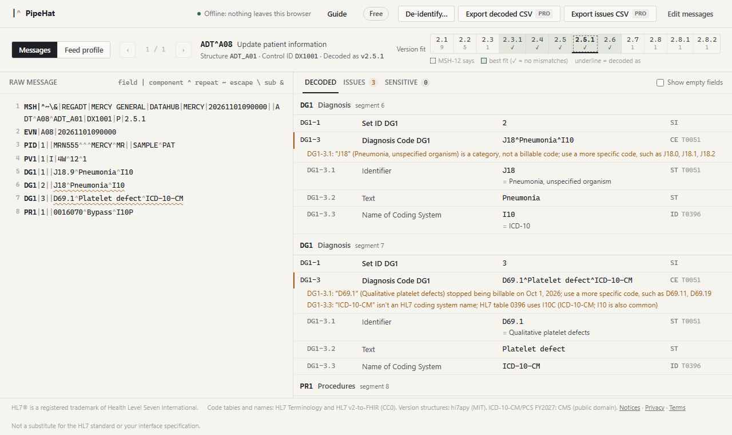Click PV1 line in raw message
Image resolution: width=732 pixels, height=435 pixels.
[55, 159]
